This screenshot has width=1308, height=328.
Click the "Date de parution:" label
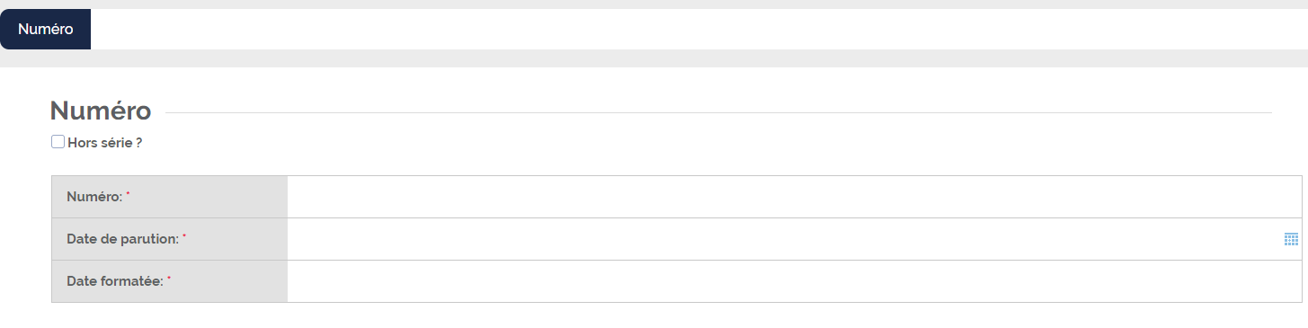(x=122, y=239)
